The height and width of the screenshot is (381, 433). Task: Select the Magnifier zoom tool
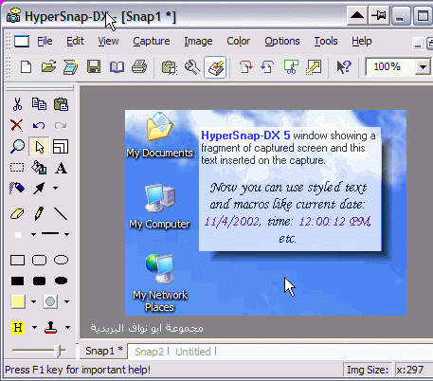[x=17, y=146]
